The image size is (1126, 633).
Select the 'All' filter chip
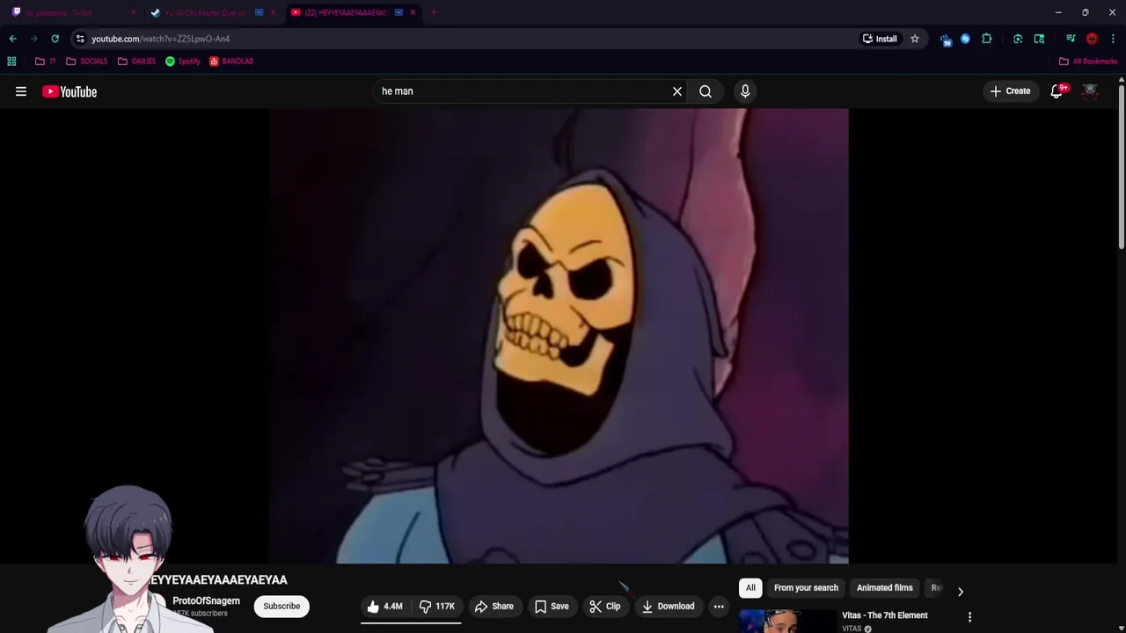pyautogui.click(x=750, y=588)
